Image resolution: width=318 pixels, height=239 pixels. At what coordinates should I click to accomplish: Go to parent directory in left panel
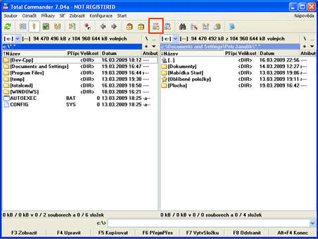pyautogui.click(x=154, y=39)
